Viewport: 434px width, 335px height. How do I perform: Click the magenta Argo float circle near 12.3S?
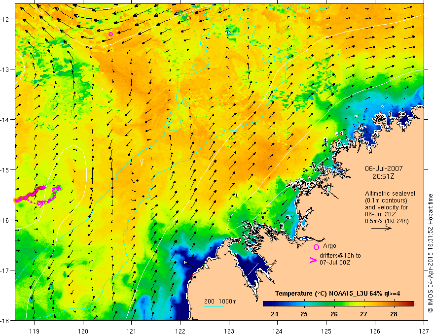pyautogui.click(x=110, y=34)
